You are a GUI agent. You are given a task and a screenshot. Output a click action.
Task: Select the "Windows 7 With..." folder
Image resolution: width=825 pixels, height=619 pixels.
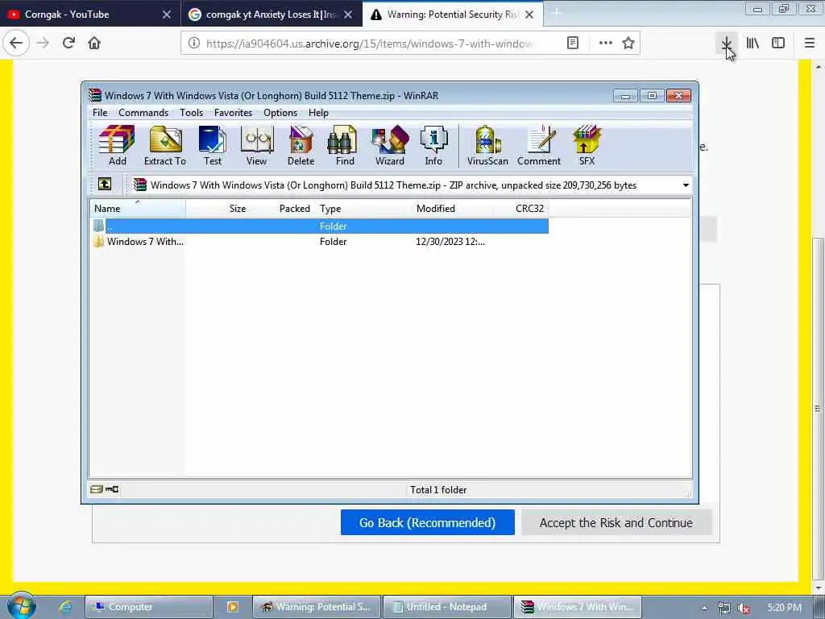pos(139,242)
